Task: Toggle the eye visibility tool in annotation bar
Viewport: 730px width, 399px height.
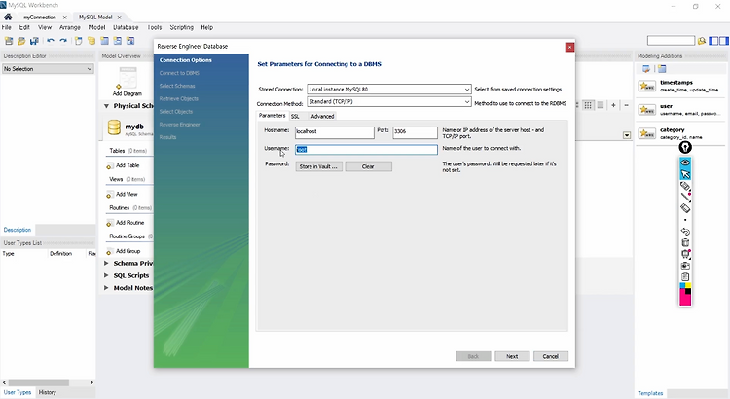Action: [685, 162]
